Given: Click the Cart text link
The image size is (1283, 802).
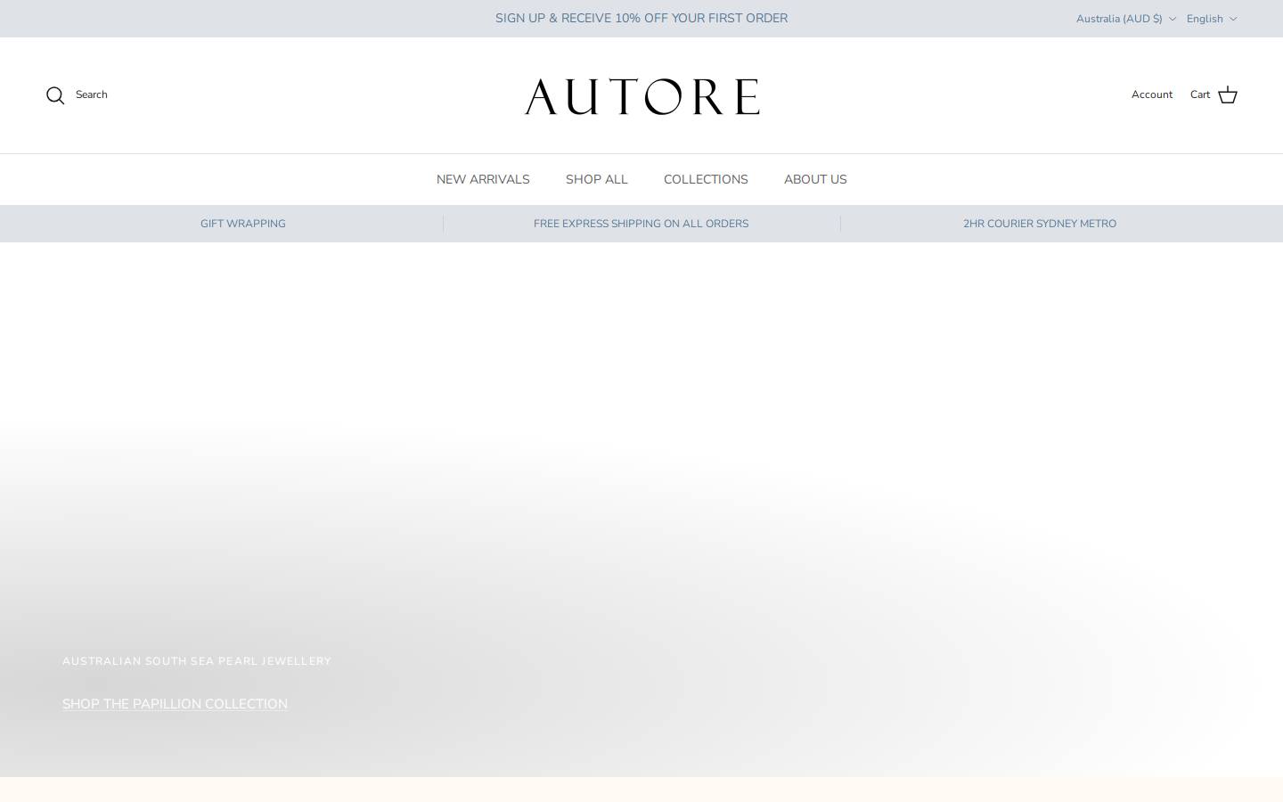Looking at the screenshot, I should tap(1200, 94).
